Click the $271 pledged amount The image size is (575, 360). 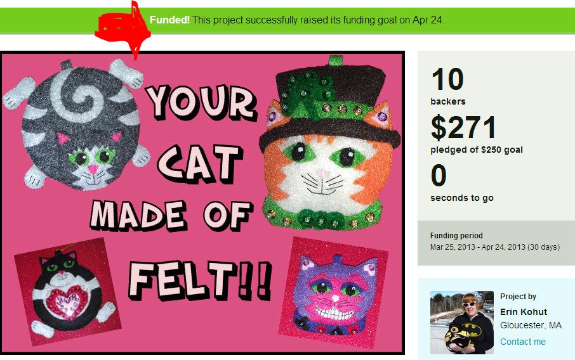[463, 127]
